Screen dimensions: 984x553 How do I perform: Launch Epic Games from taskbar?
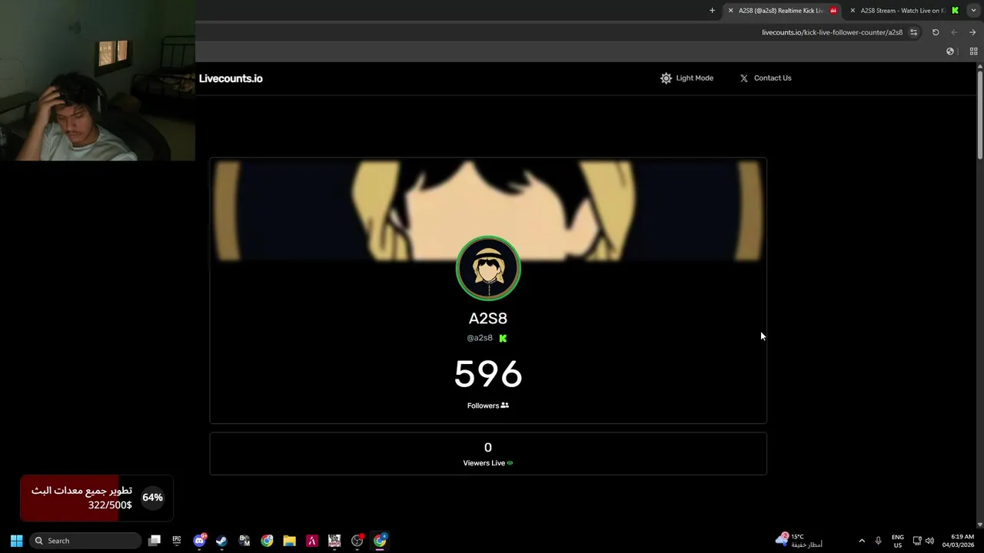[x=177, y=541]
